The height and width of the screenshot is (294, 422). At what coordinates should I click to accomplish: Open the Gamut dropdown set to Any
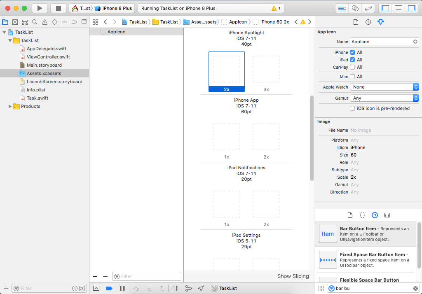tap(384, 98)
